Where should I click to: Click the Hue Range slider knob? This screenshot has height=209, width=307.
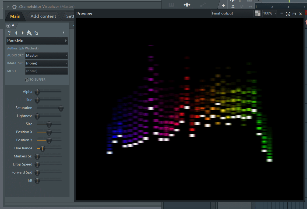43,148
